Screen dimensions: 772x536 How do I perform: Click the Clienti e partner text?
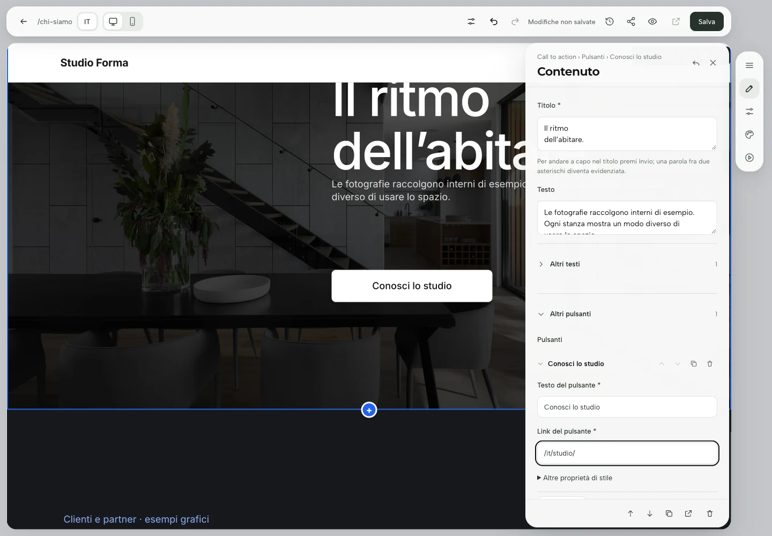[x=136, y=519]
